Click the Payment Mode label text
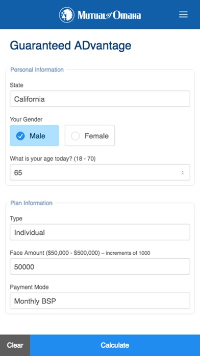The image size is (200, 356). (x=29, y=287)
